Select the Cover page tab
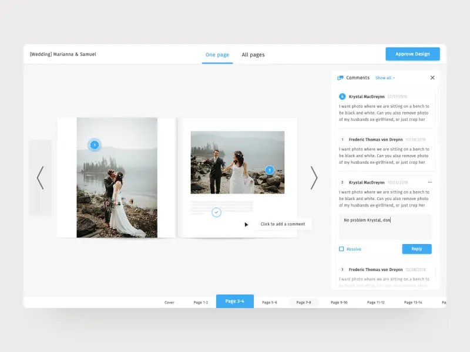 [169, 302]
